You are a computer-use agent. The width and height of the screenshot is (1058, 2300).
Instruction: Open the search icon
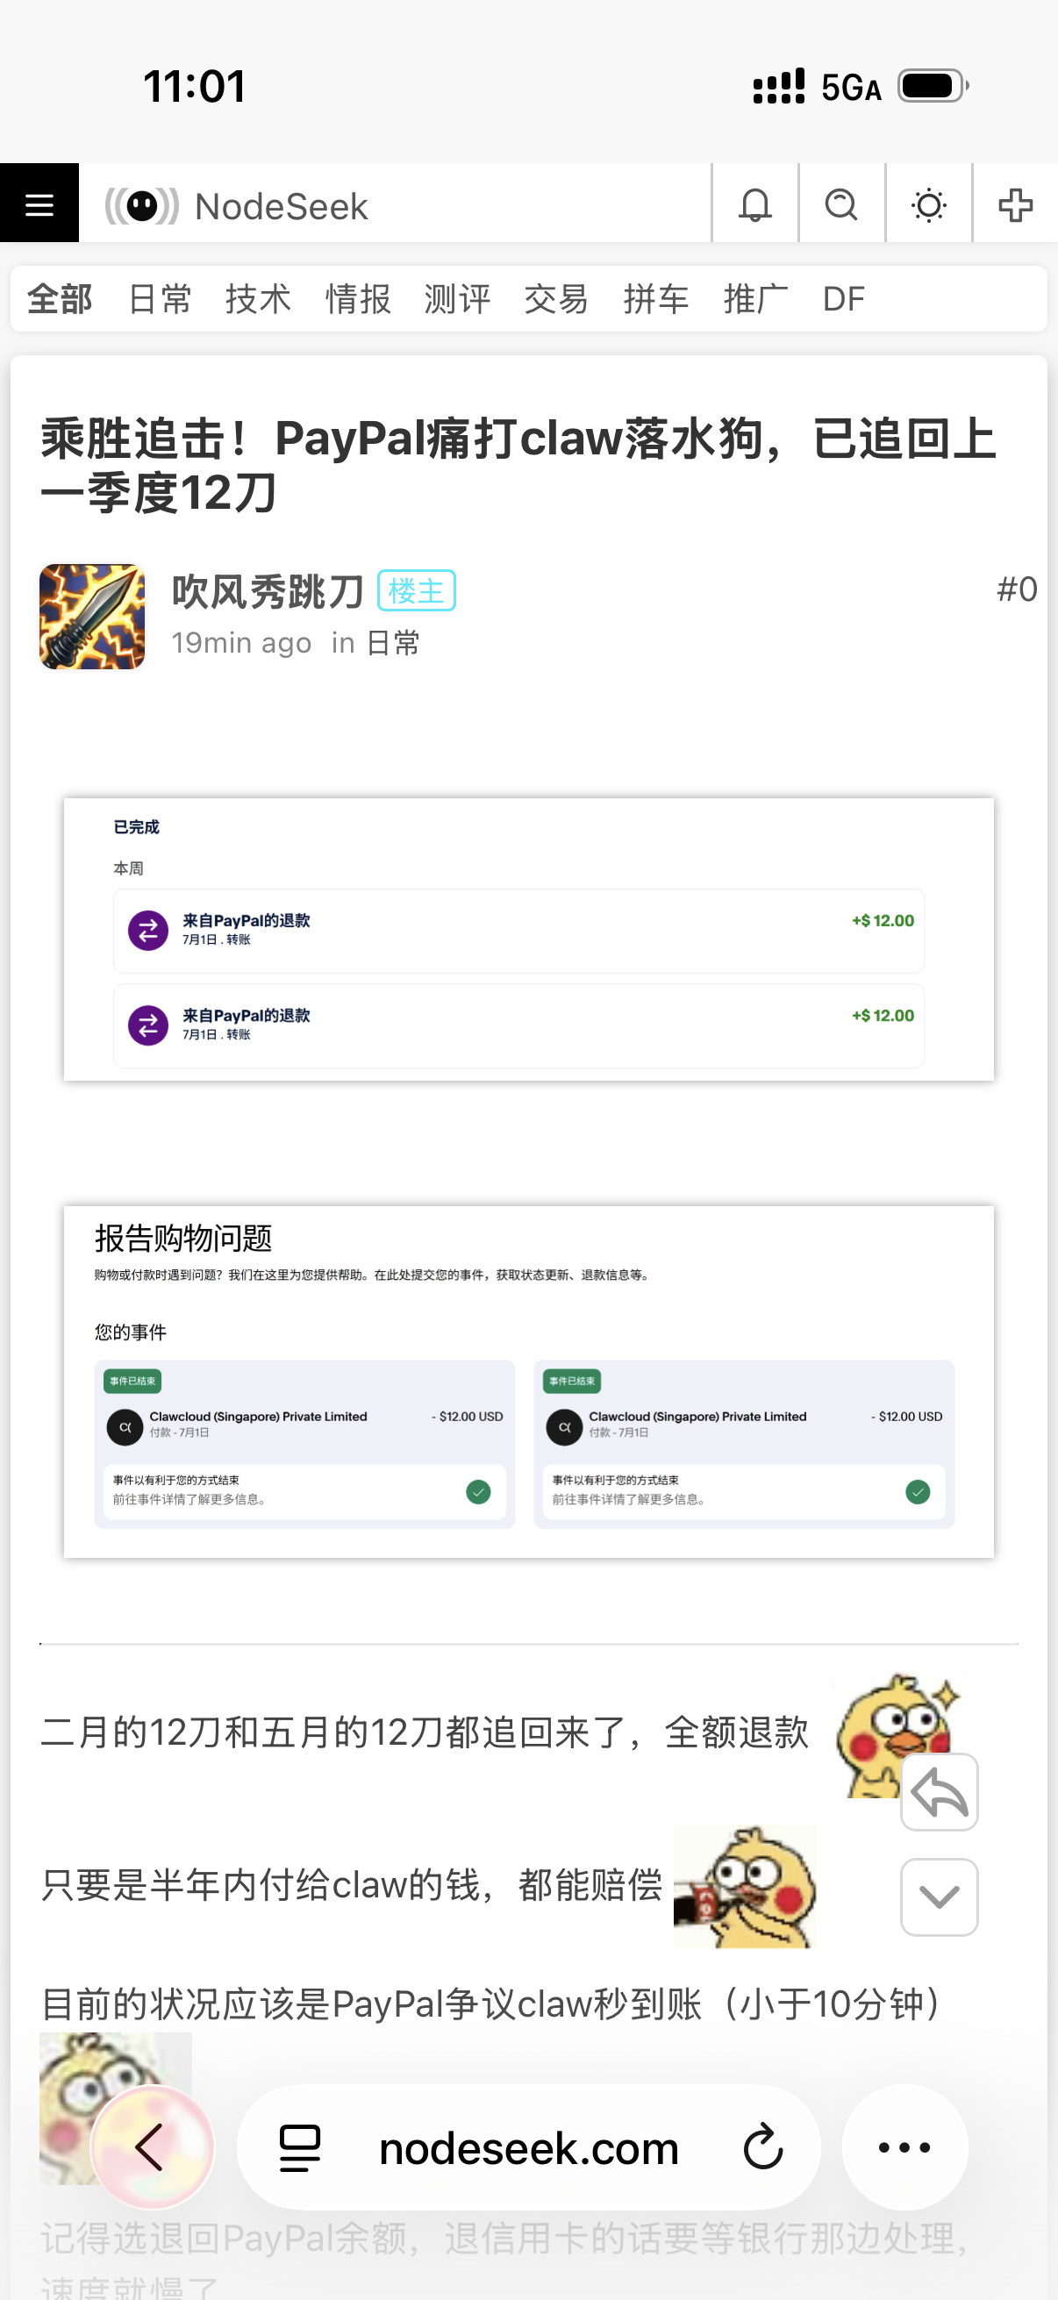(842, 204)
